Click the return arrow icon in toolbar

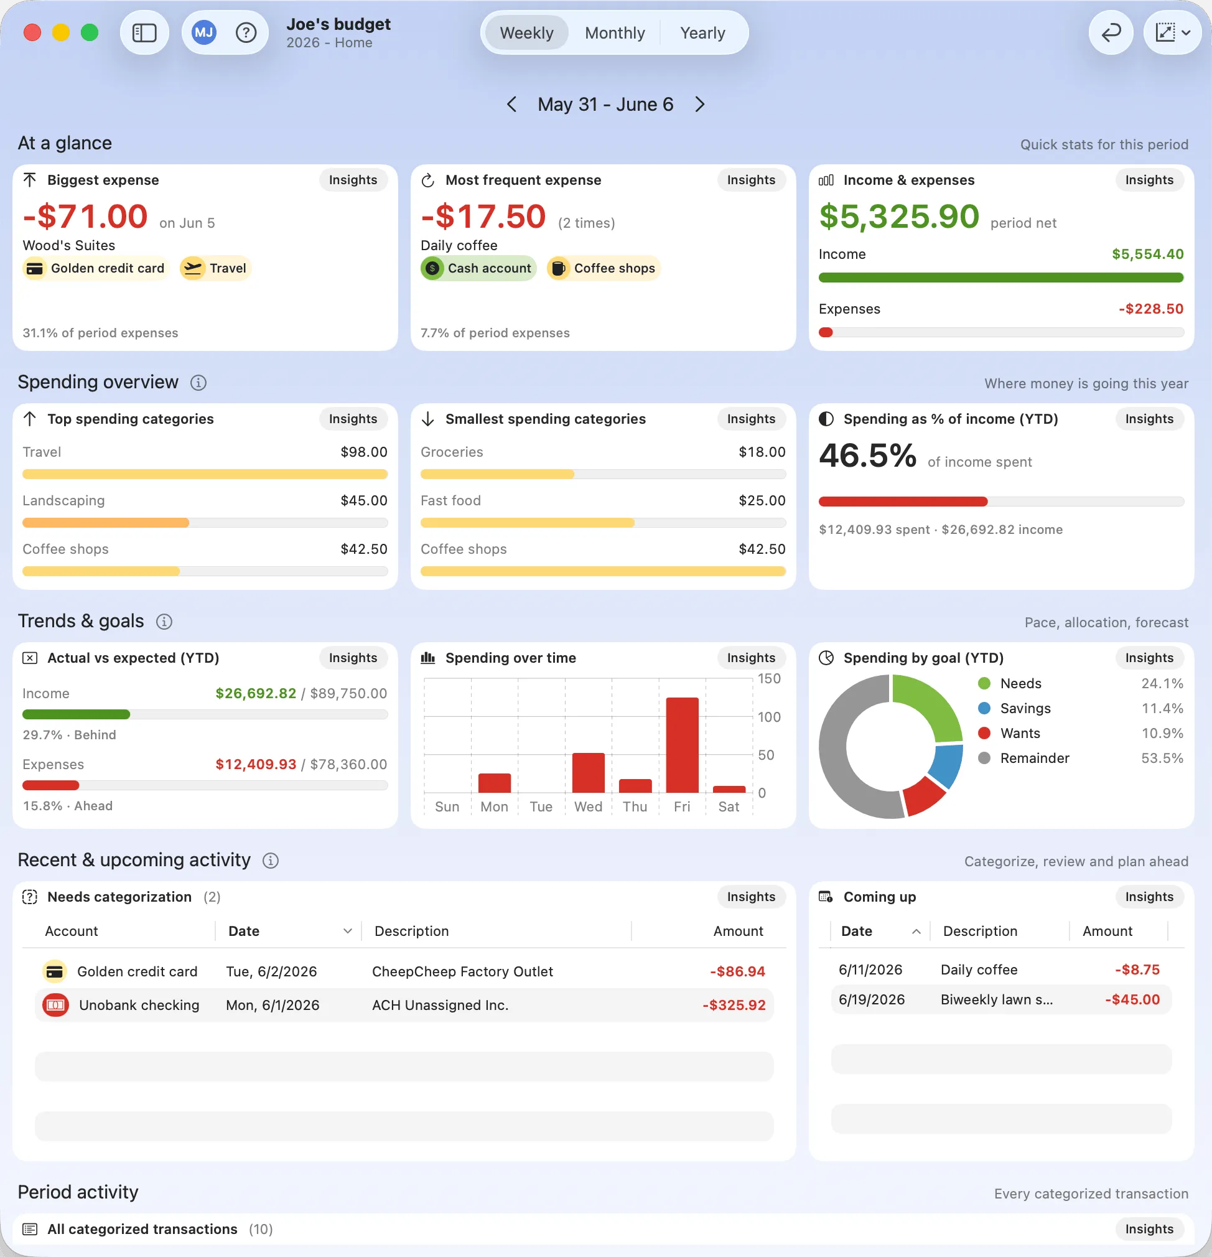(1111, 33)
